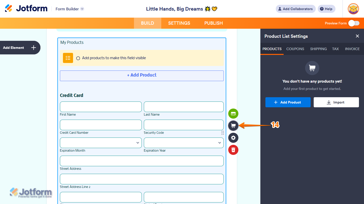Click Add Collaborators button

pyautogui.click(x=296, y=9)
